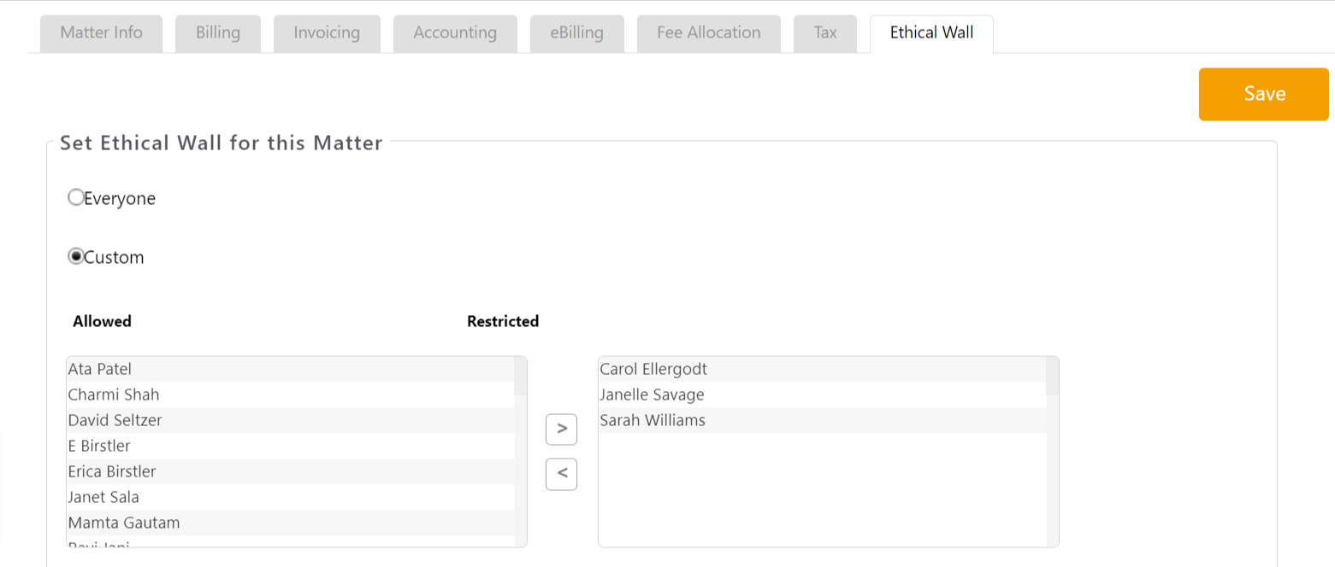Viewport: 1335px width, 567px height.
Task: Pick Janet Sala from Allowed list
Action: point(103,497)
